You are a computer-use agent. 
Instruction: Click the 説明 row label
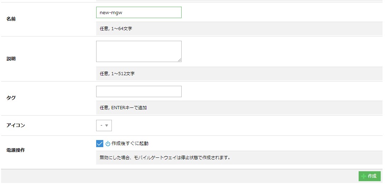pyautogui.click(x=11, y=59)
